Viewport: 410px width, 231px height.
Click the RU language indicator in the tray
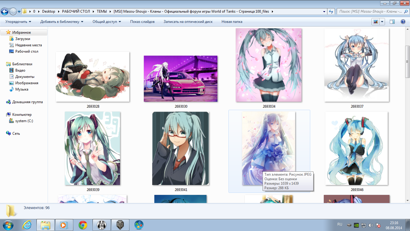click(x=340, y=224)
